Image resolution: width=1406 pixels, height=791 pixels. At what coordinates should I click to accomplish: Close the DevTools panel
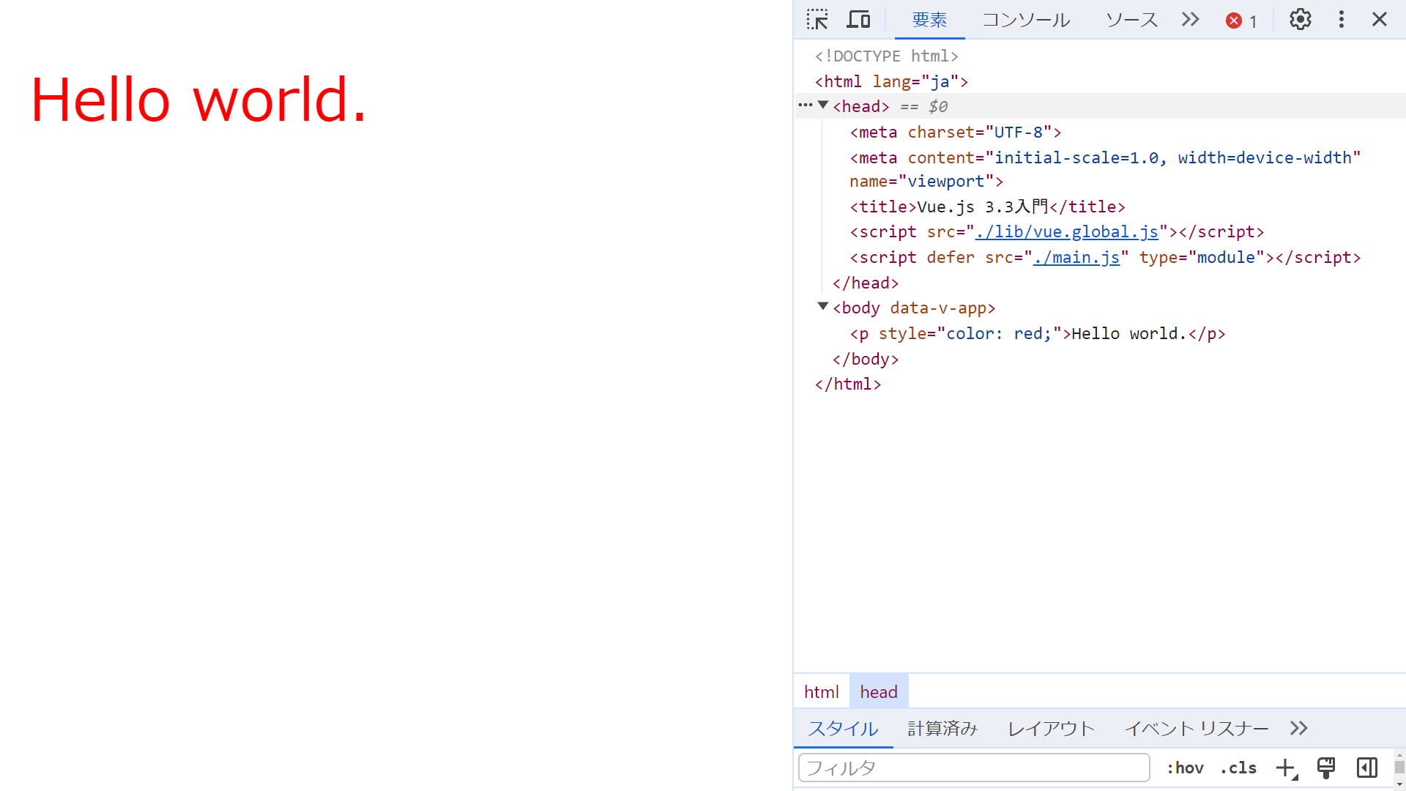pyautogui.click(x=1380, y=20)
